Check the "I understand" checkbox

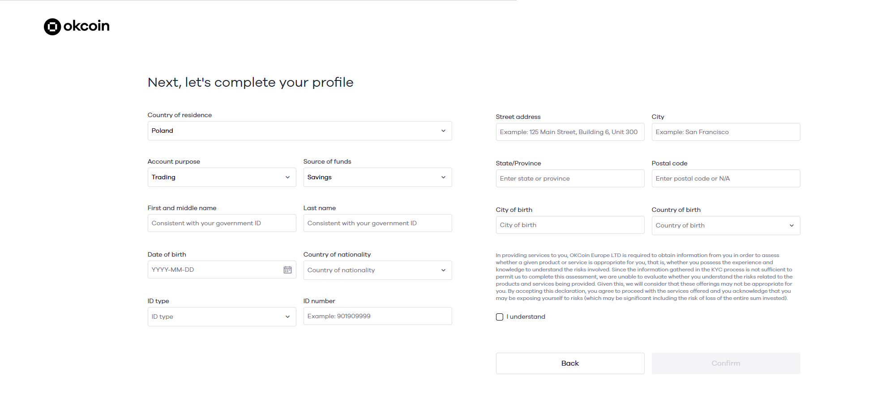coord(500,317)
